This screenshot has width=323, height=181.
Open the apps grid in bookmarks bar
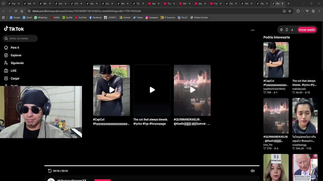(x=3, y=18)
